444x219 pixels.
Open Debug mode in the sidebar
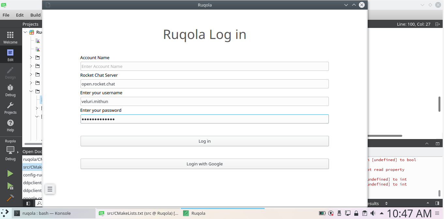point(10,90)
